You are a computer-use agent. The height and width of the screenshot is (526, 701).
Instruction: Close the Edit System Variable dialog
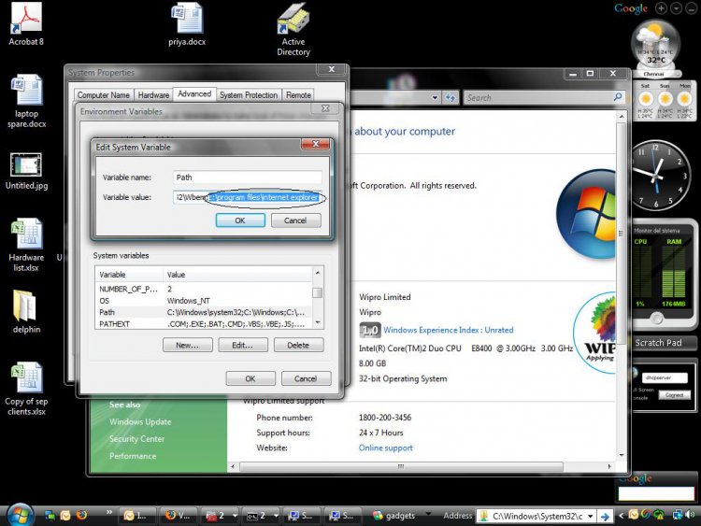coord(316,144)
